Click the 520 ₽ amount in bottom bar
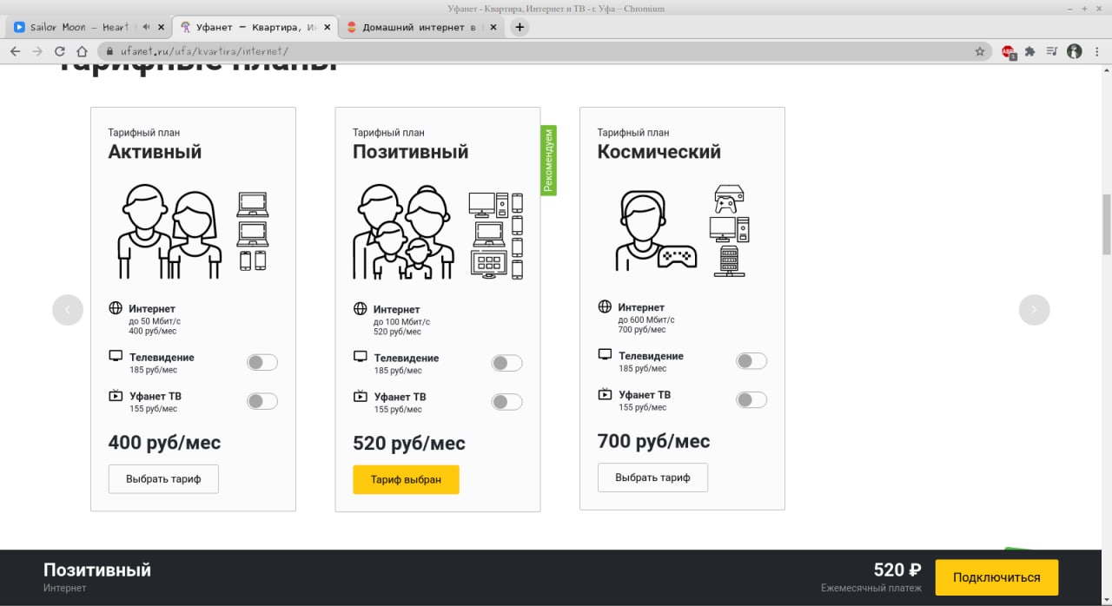Viewport: 1112px width, 606px height. (x=897, y=570)
